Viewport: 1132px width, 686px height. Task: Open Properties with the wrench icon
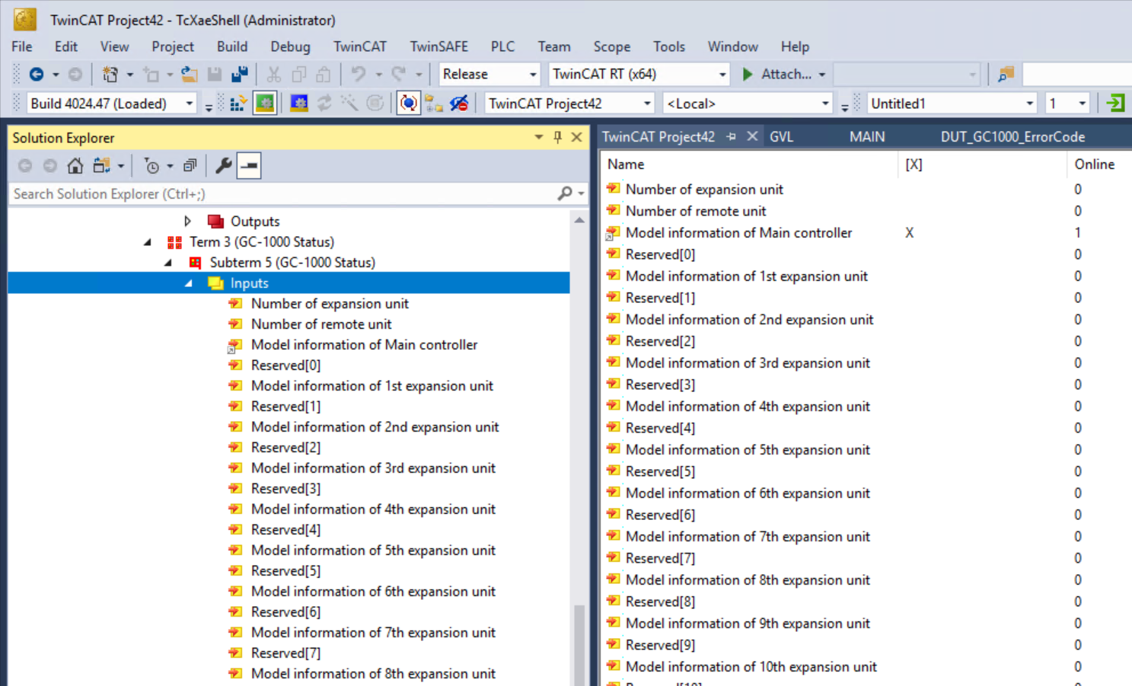[x=223, y=165]
